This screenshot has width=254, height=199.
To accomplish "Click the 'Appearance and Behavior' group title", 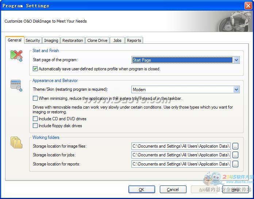I will 55,81.
